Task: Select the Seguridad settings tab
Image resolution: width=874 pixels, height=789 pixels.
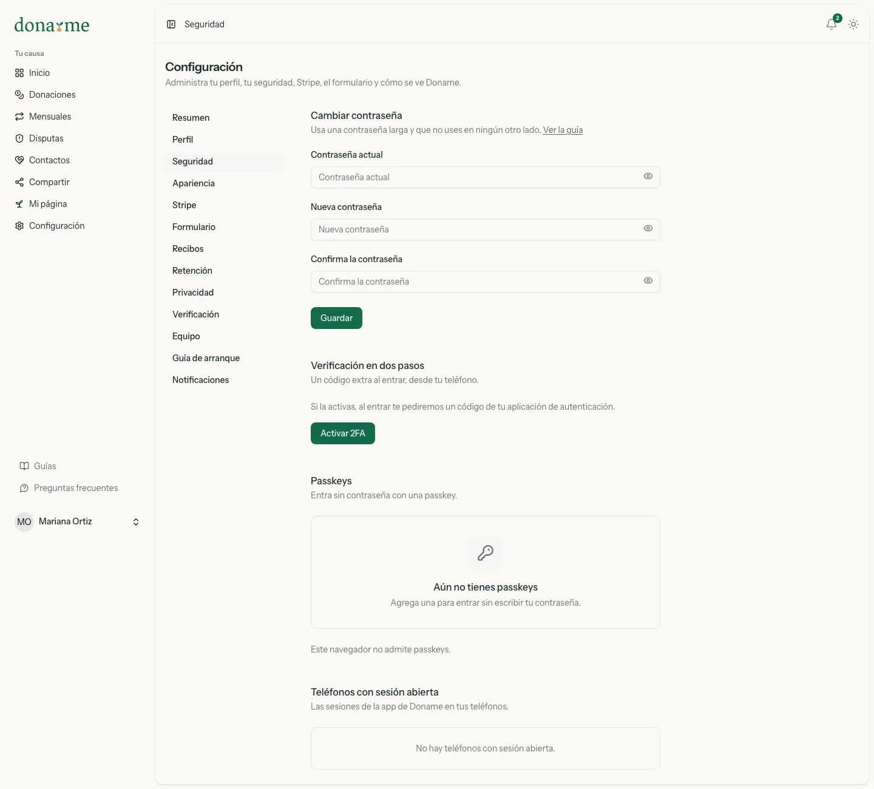Action: coord(223,161)
